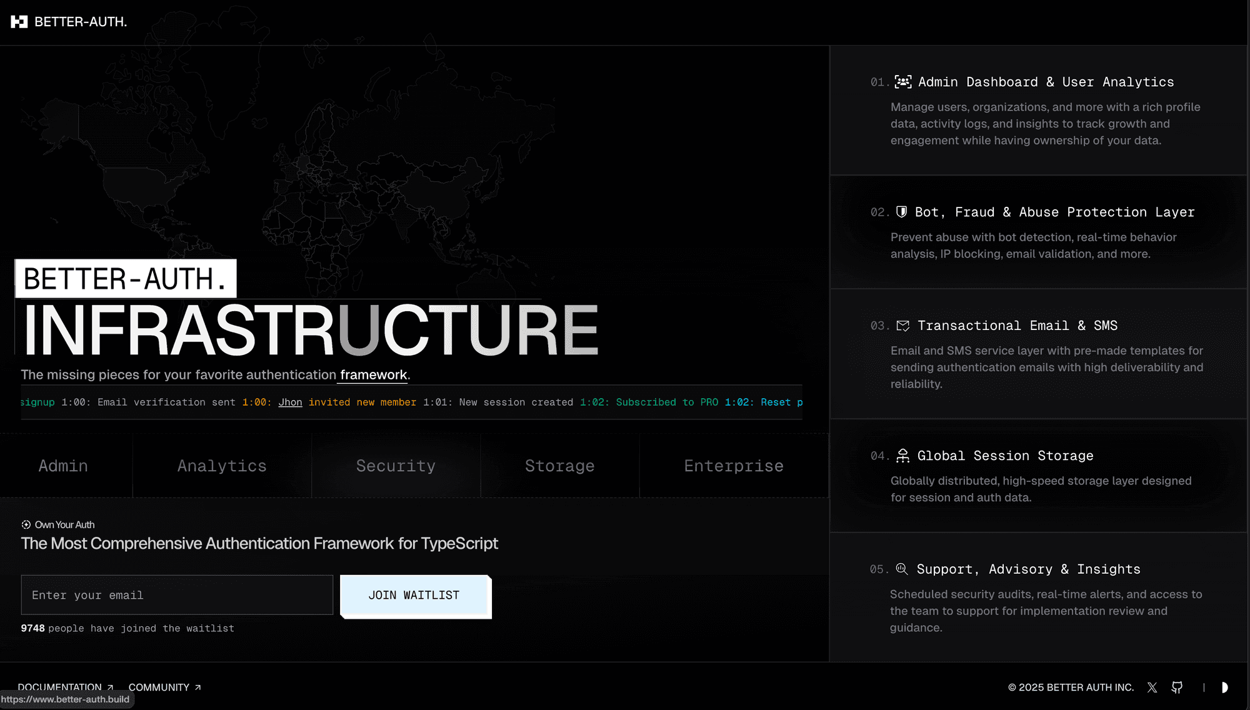This screenshot has height=710, width=1250.
Task: Open the GitHub icon in footer
Action: coord(1177,687)
